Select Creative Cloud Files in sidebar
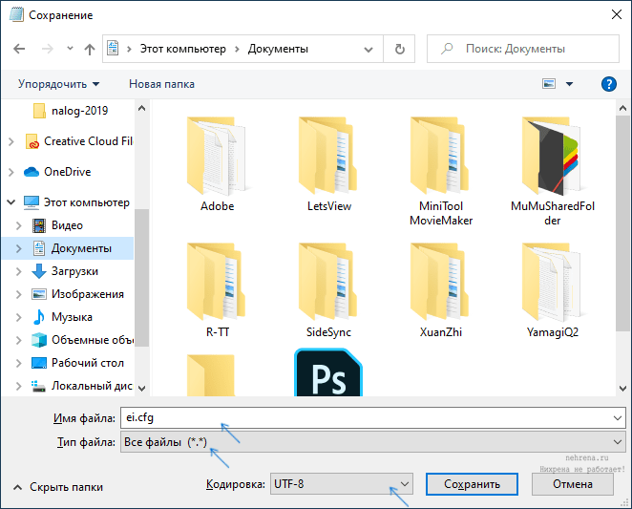The width and height of the screenshot is (632, 509). tap(78, 141)
